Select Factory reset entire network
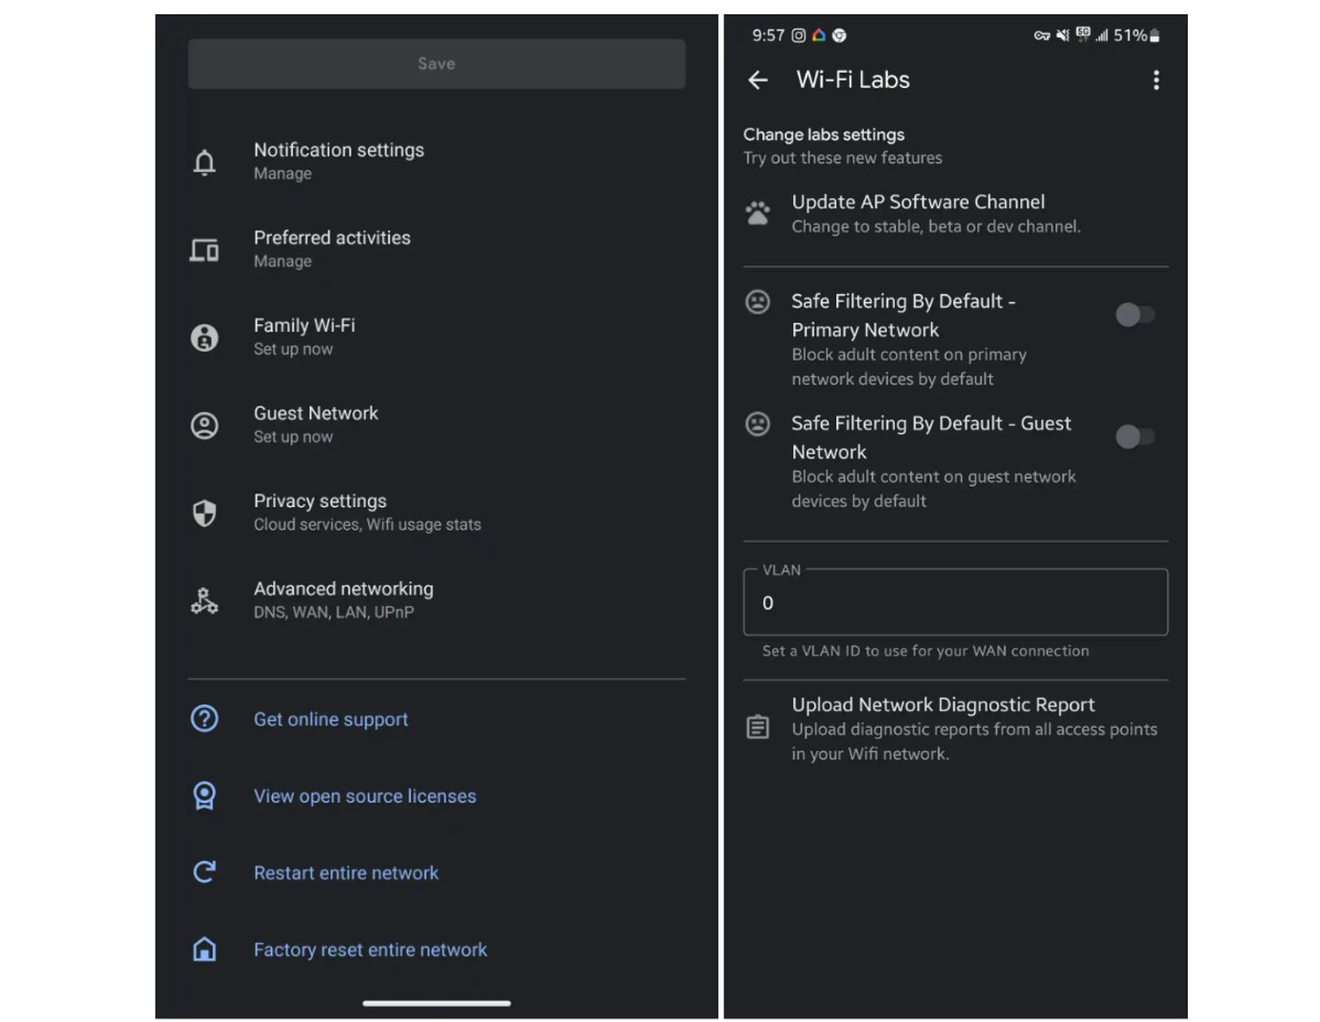 370,950
